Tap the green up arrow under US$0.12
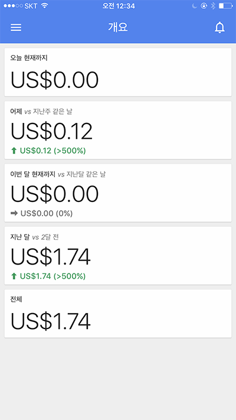 (x=14, y=151)
